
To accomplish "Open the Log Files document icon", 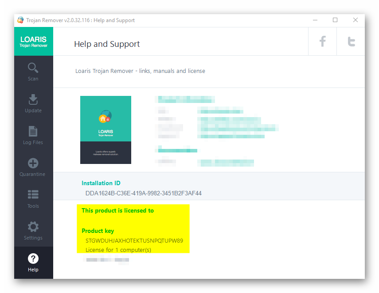I will [x=33, y=131].
